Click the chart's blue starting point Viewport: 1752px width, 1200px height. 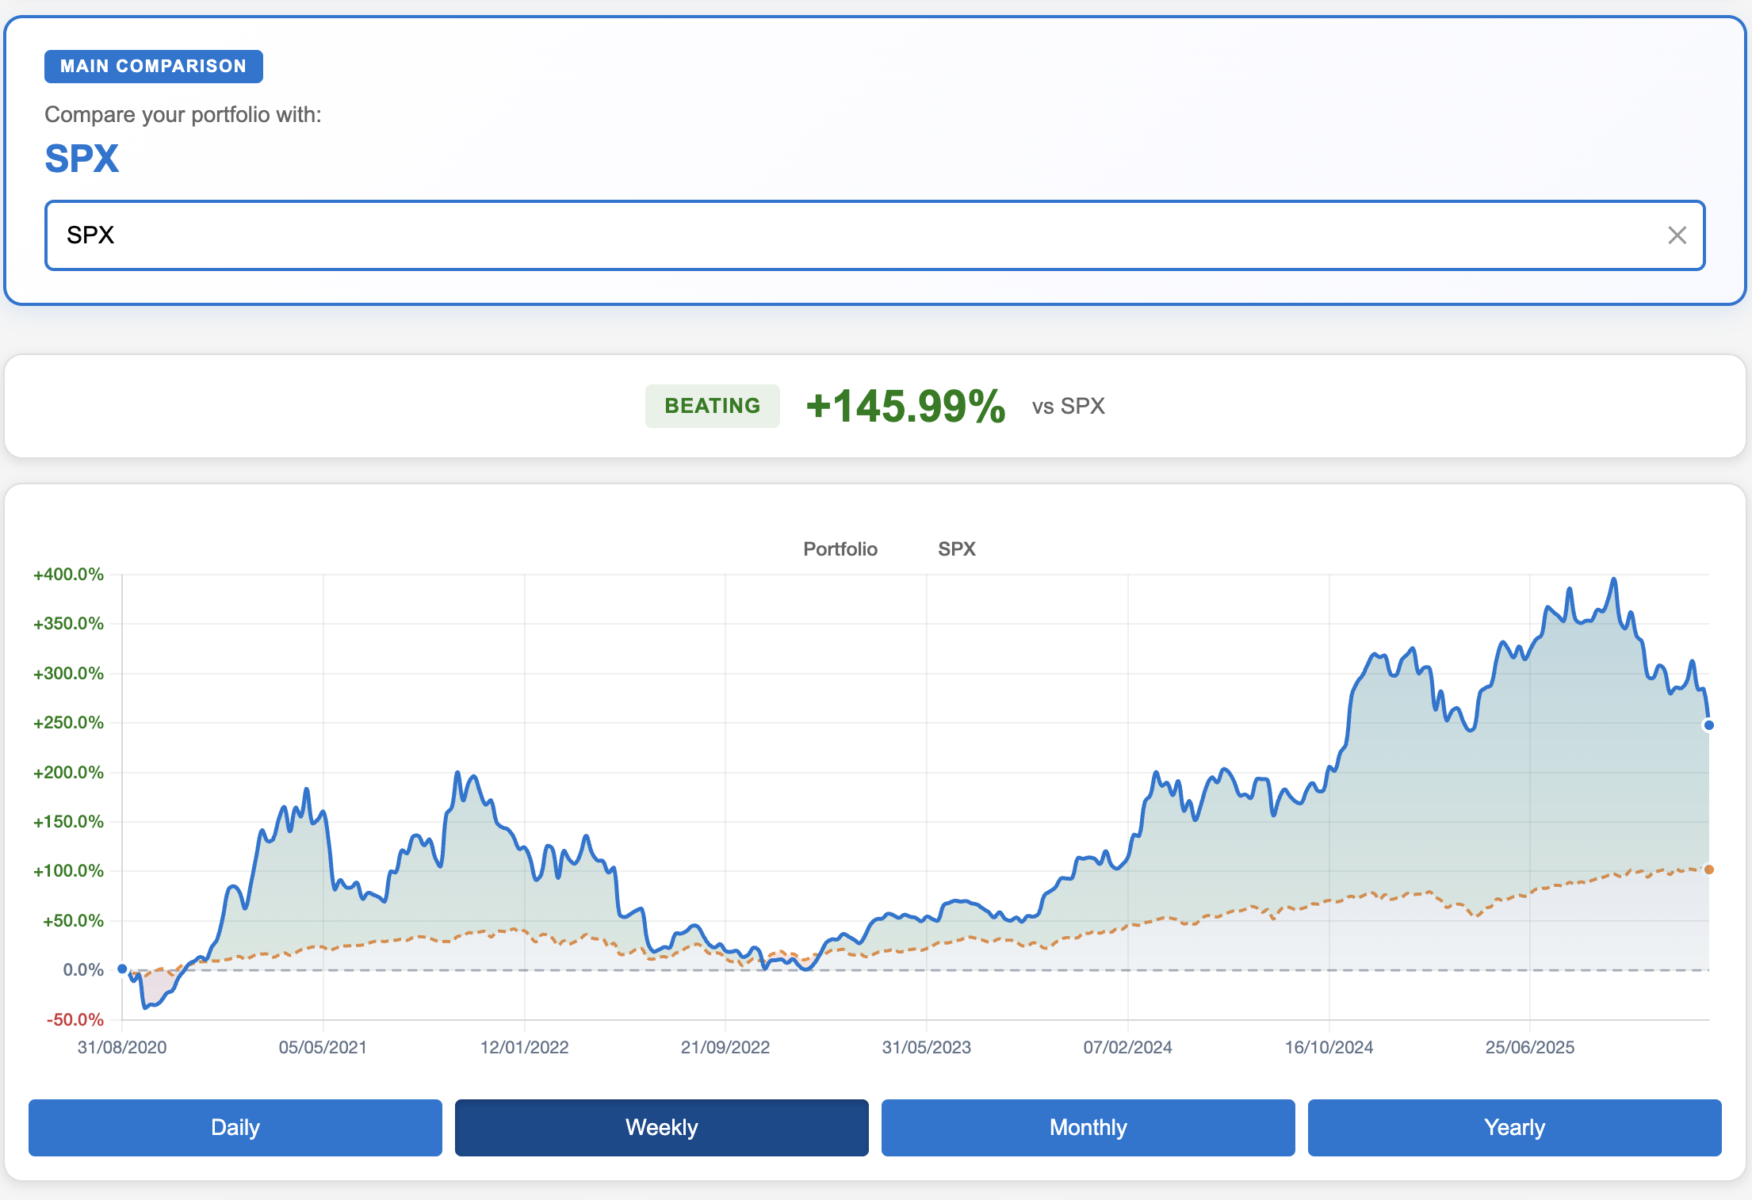coord(122,969)
